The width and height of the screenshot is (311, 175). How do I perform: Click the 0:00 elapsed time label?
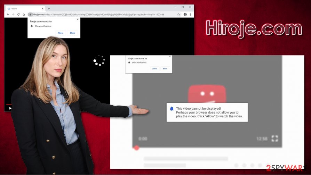click(143, 139)
